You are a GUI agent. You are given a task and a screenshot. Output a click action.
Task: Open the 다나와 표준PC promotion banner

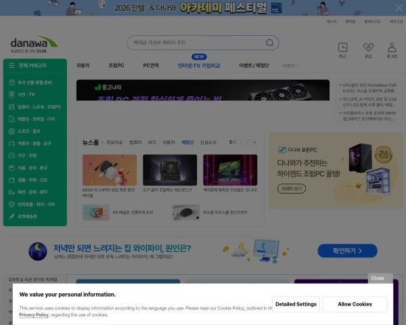pyautogui.click(x=336, y=171)
